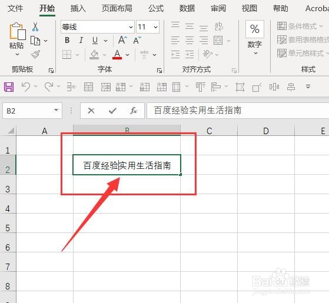Open Merge and Center dropdown arrow
Image resolution: width=329 pixels, height=303 pixels.
click(x=228, y=41)
